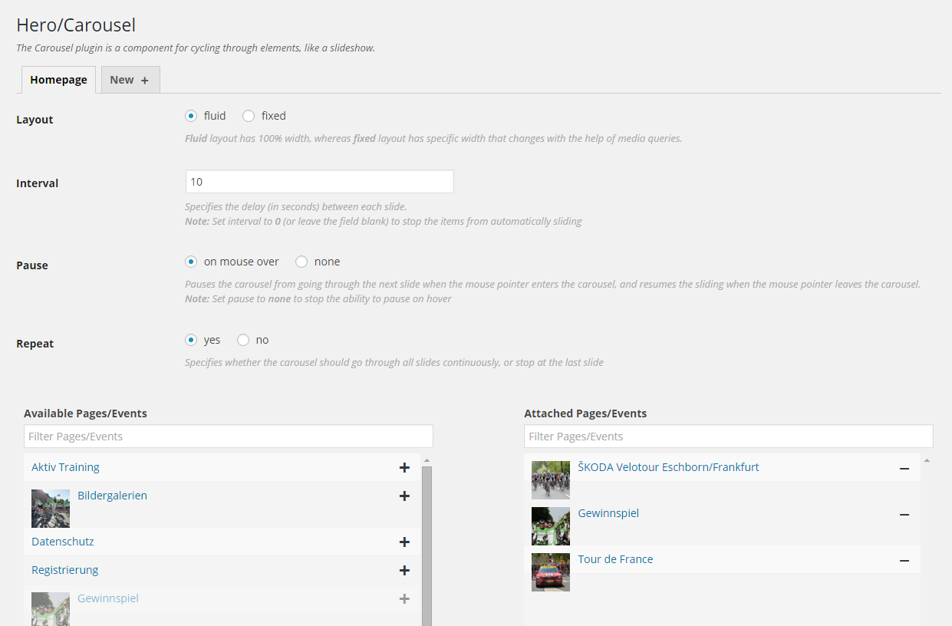Viewport: 952px width, 626px height.
Task: Click the Hero/Carousel heading
Action: tap(76, 25)
